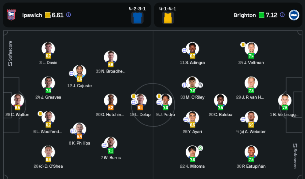
Task: Click the Sofascore logo on left edge
Action: point(10,53)
